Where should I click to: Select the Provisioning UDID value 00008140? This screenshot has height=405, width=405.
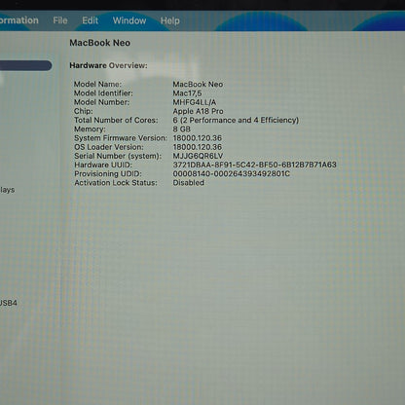click(231, 174)
